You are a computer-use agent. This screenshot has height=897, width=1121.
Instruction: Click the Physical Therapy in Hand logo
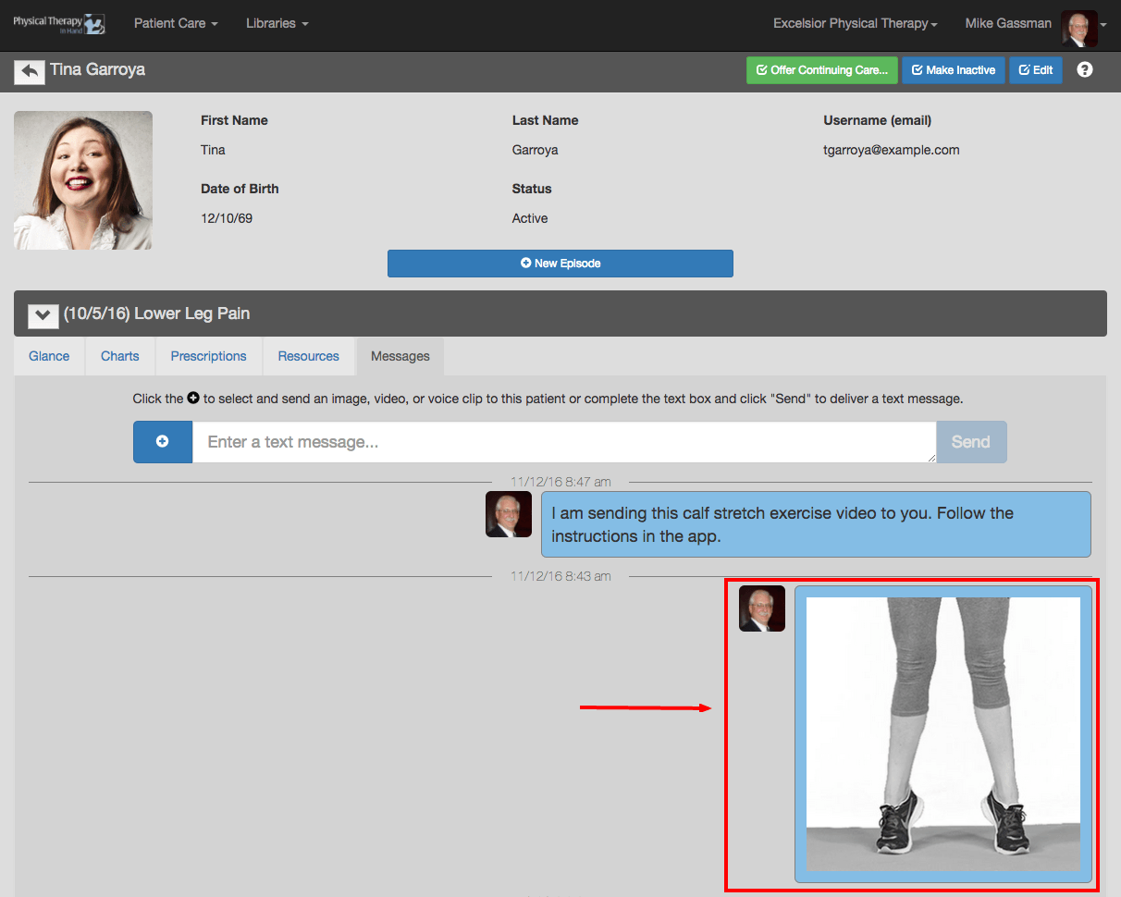tap(58, 23)
